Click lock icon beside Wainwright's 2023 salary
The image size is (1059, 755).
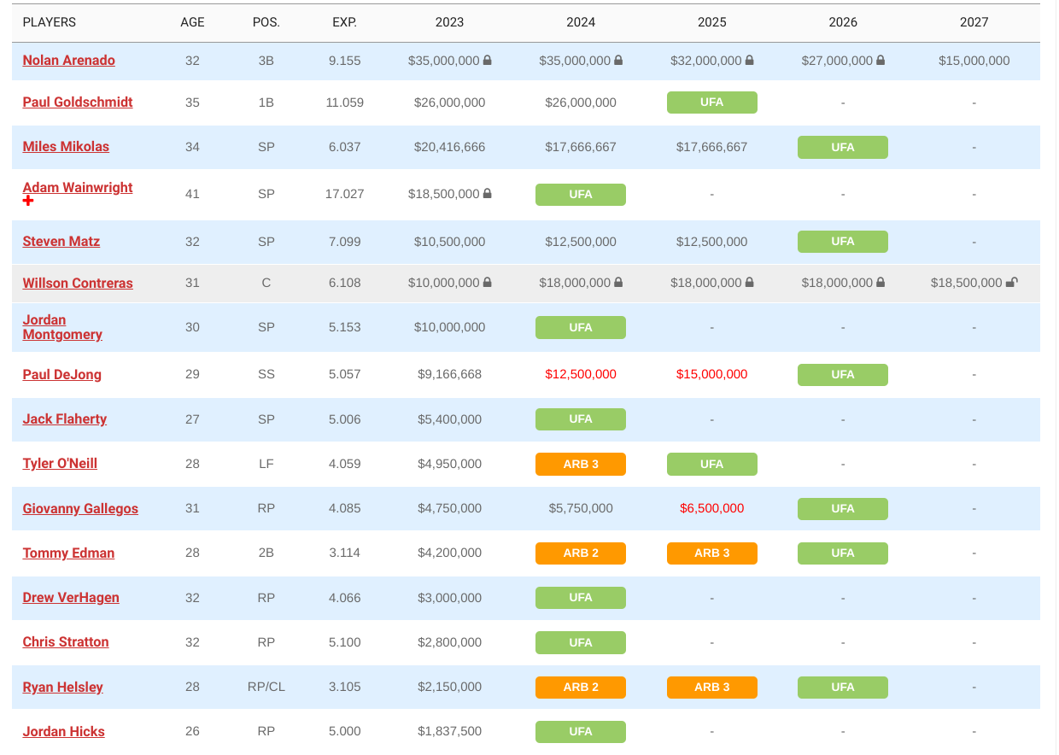[x=488, y=194]
